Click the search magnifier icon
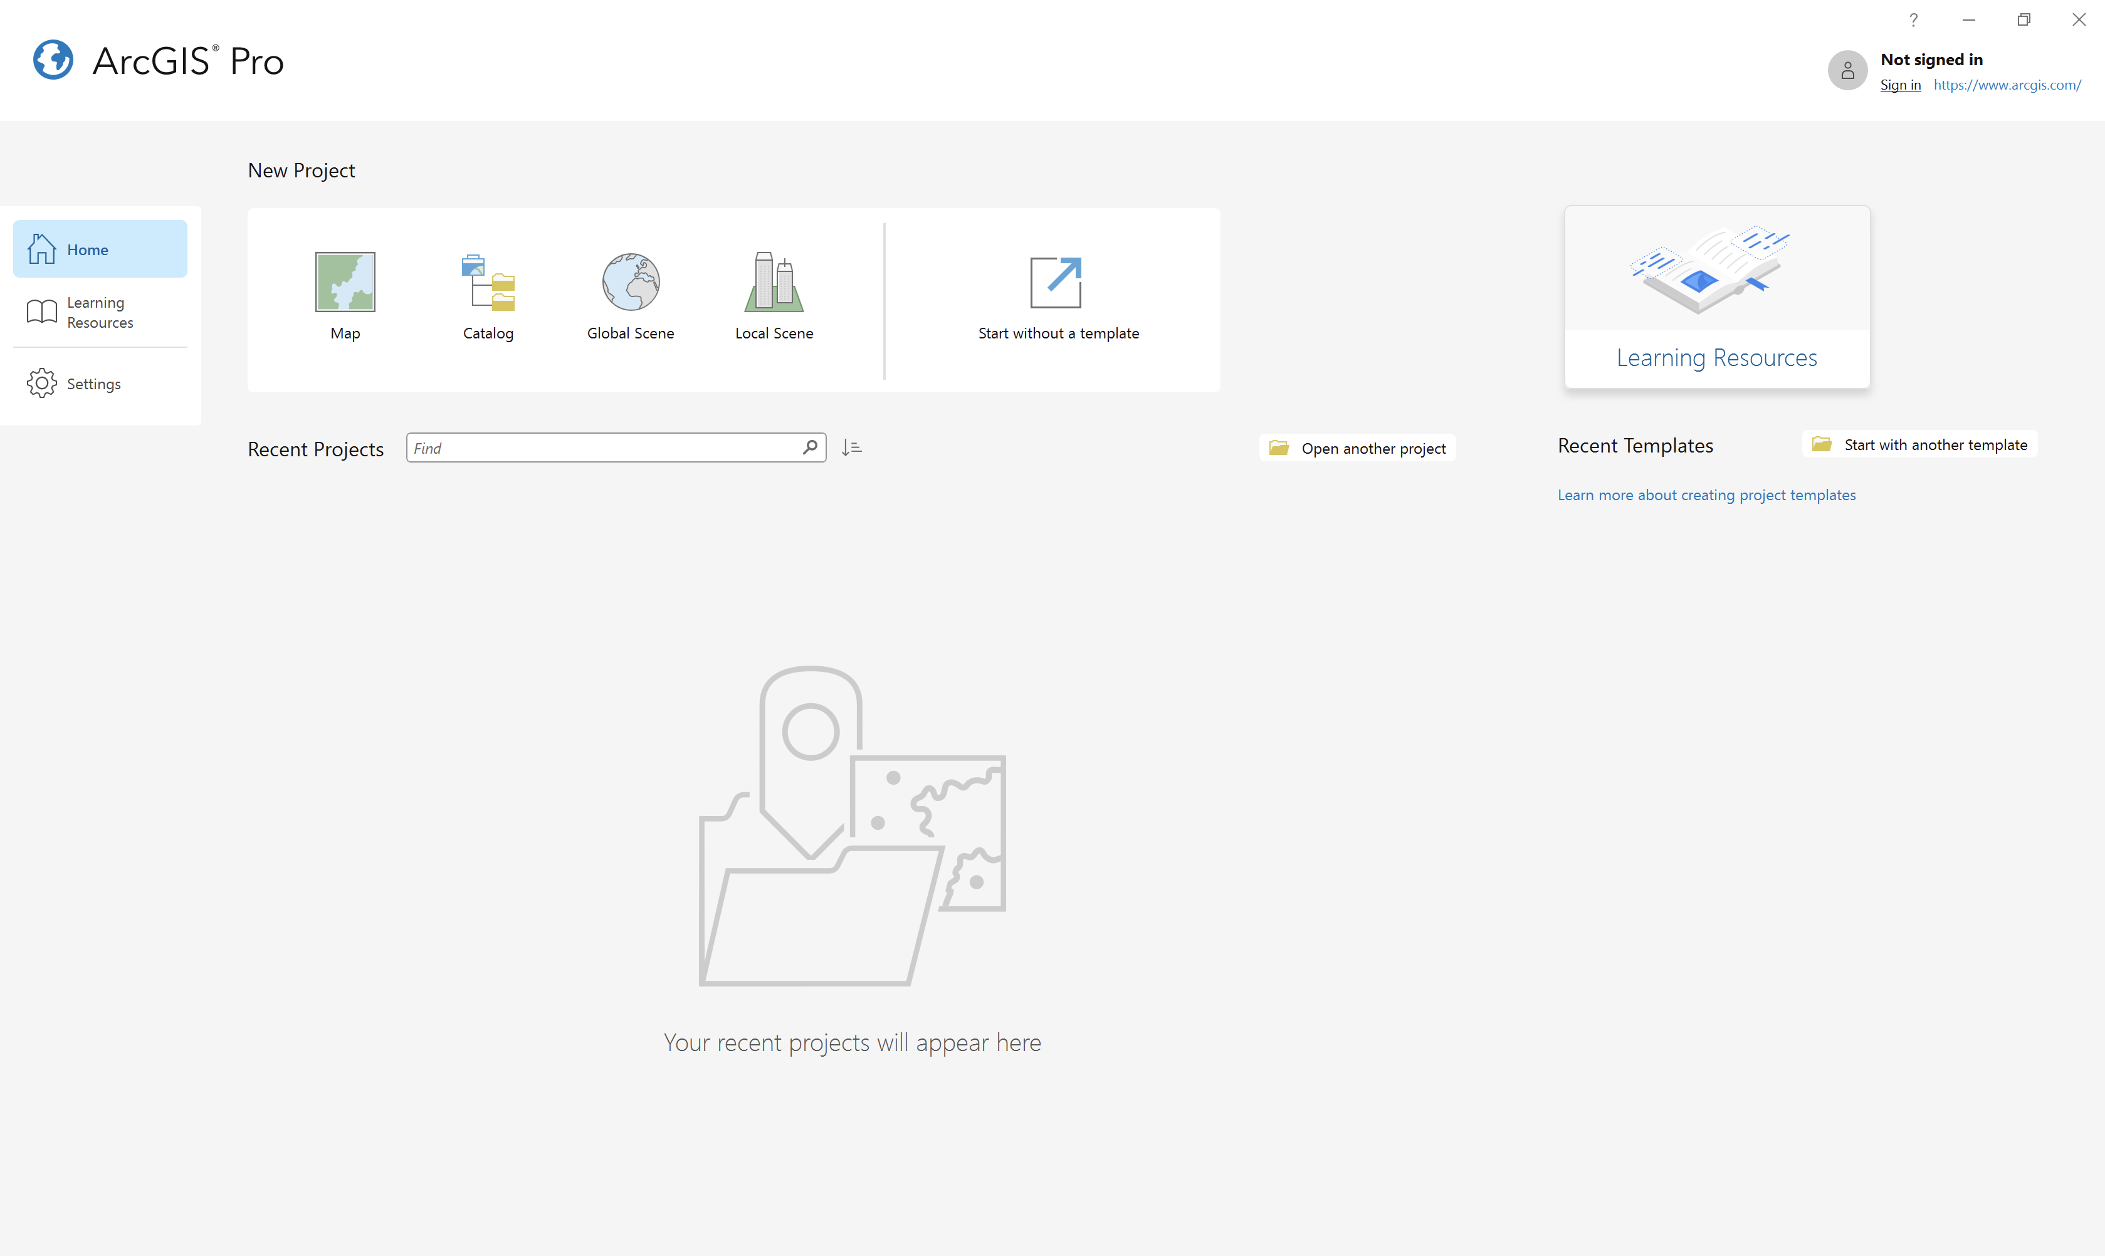Screen dimensions: 2105x1256 810,447
